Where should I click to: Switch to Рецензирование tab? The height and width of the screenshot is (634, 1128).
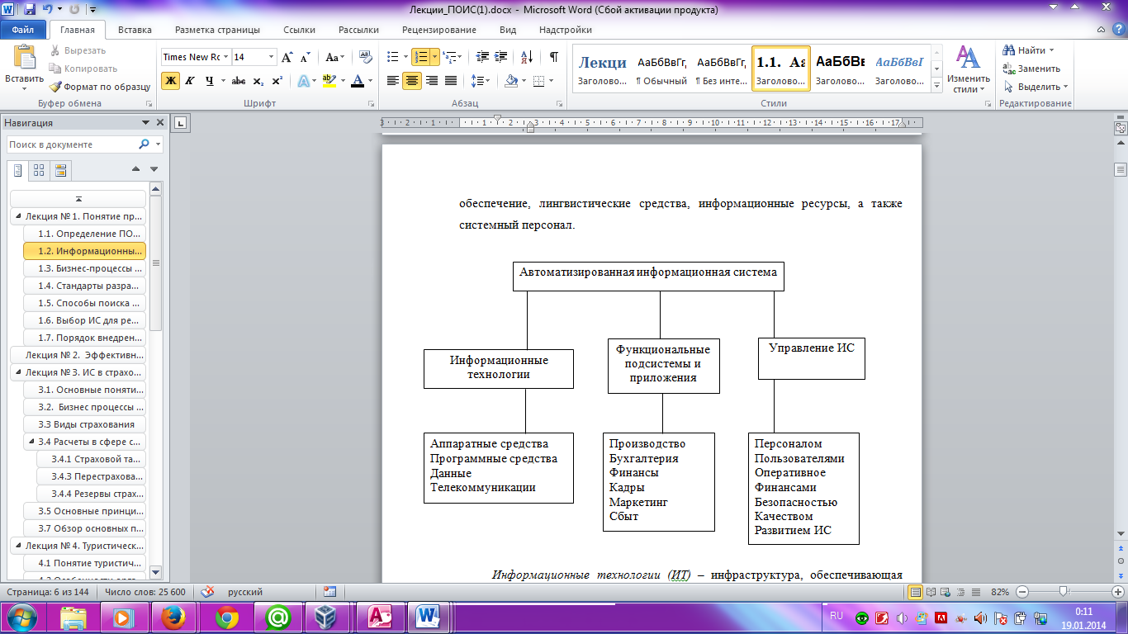tap(438, 30)
